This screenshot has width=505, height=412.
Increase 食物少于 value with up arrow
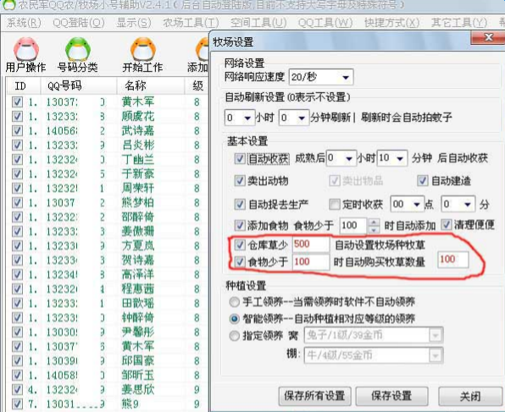pos(374,222)
